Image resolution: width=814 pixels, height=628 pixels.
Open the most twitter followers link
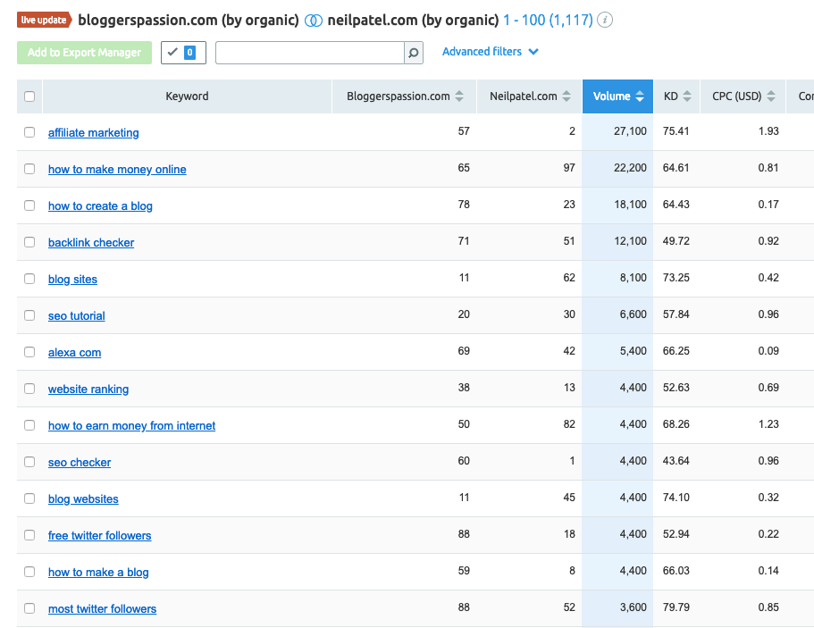pyautogui.click(x=102, y=609)
